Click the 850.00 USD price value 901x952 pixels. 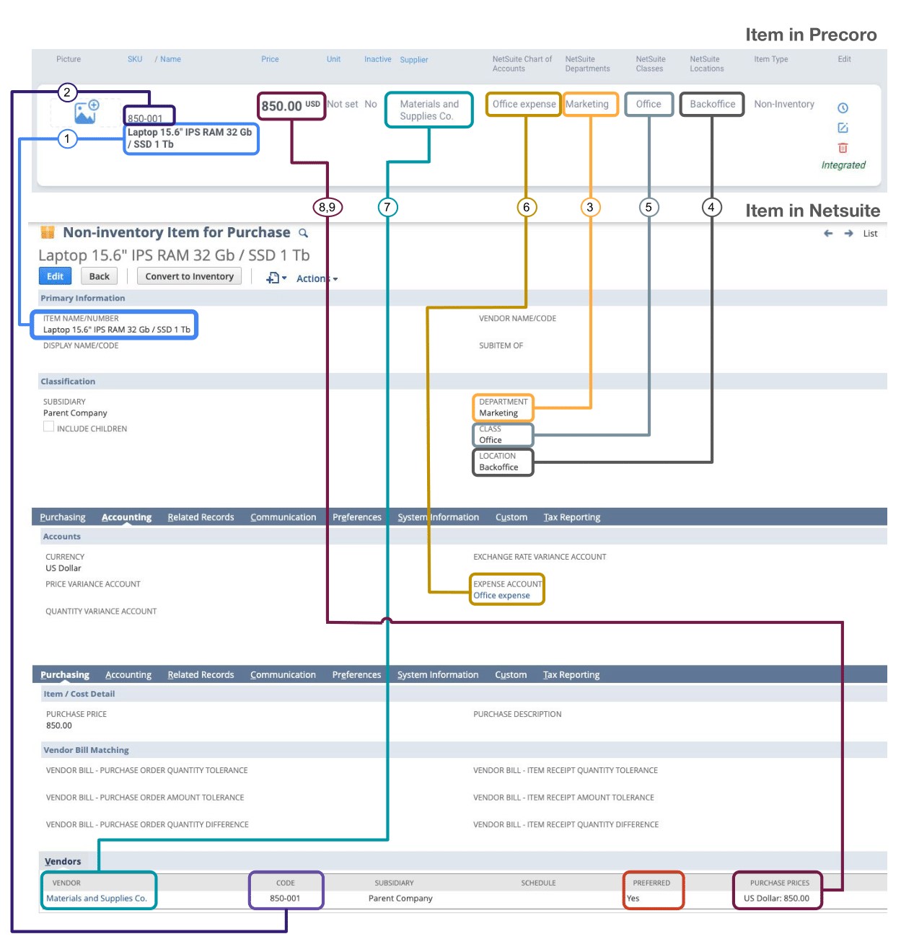pyautogui.click(x=290, y=106)
